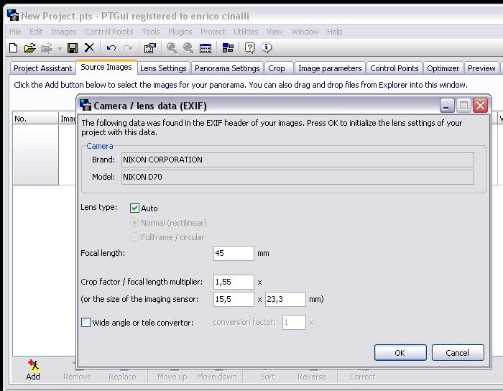Switch to Image parameters tab

pyautogui.click(x=330, y=68)
